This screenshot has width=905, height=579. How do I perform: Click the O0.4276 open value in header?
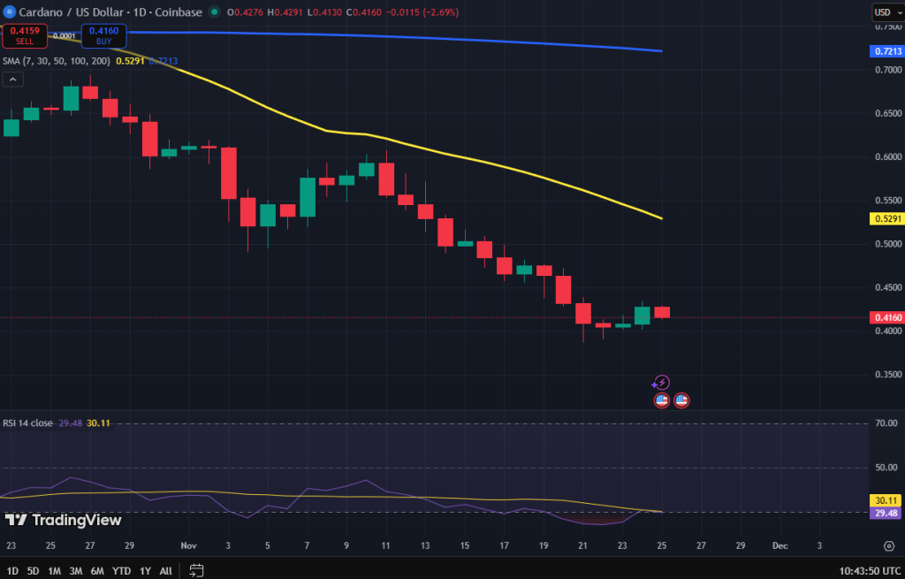click(x=246, y=12)
